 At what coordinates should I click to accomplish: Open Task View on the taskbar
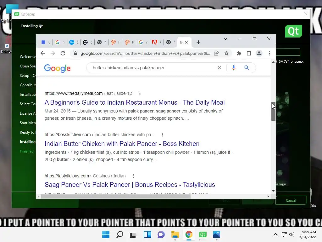click(x=133, y=234)
